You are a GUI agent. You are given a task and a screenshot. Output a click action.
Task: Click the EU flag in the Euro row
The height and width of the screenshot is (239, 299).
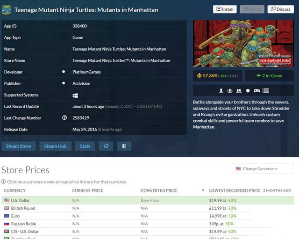[7, 216]
